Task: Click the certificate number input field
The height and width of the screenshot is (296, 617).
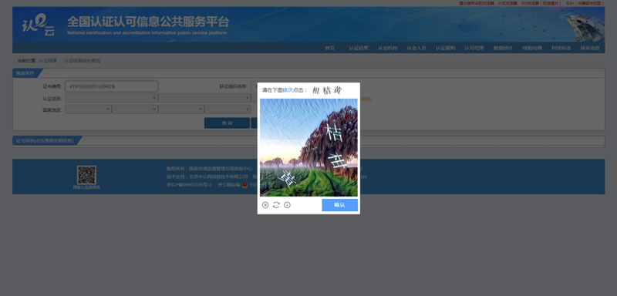Action: click(x=111, y=86)
